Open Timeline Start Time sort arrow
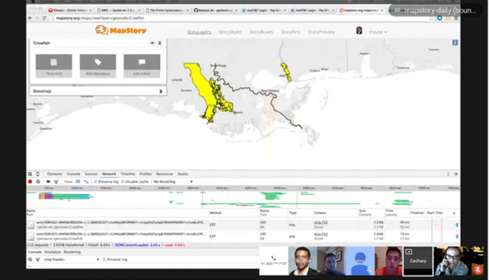 coord(454,213)
